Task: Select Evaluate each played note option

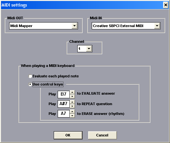Action: pyautogui.click(x=30, y=76)
